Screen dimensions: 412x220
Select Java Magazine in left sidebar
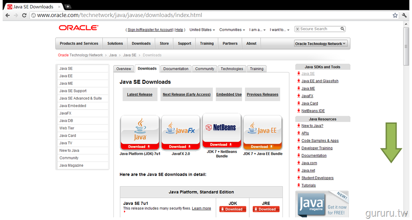[82, 165]
